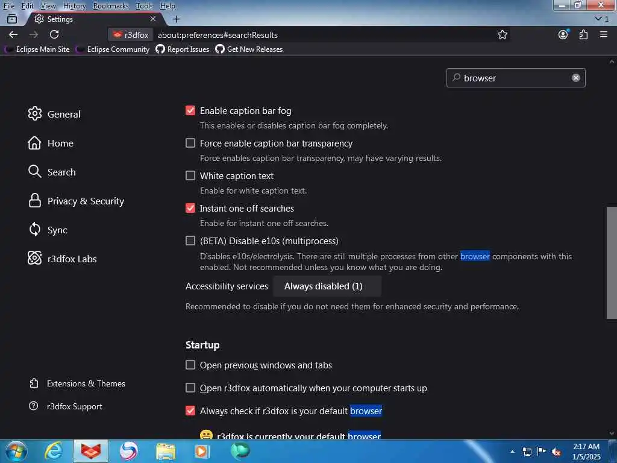617x463 pixels.
Task: Close the Settings tab
Action: click(x=153, y=19)
